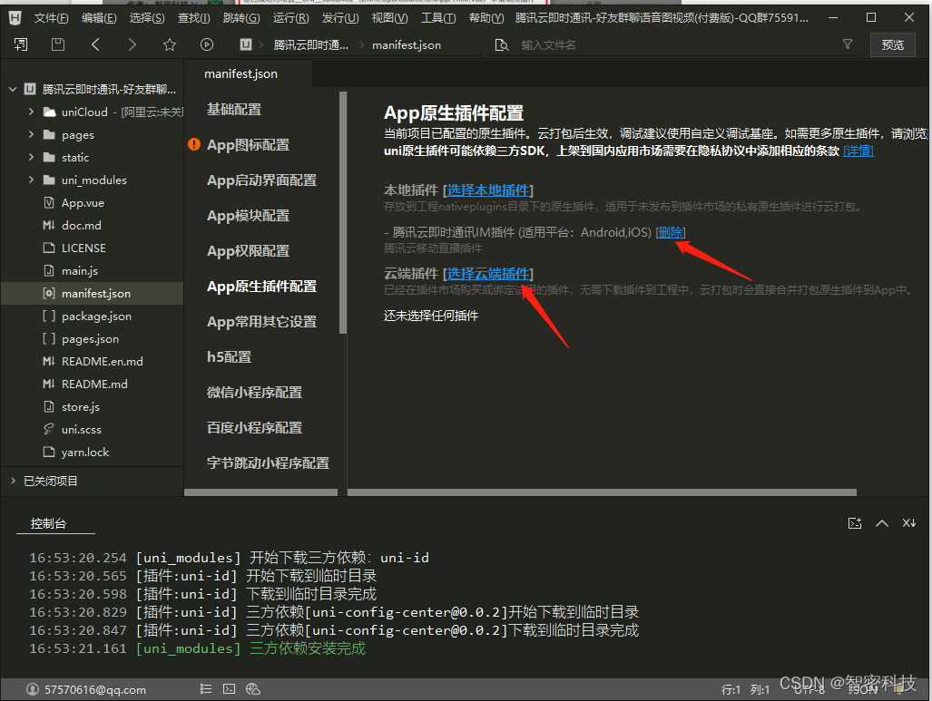Image resolution: width=932 pixels, height=701 pixels.
Task: Expand the pages folder
Action: pyautogui.click(x=31, y=135)
